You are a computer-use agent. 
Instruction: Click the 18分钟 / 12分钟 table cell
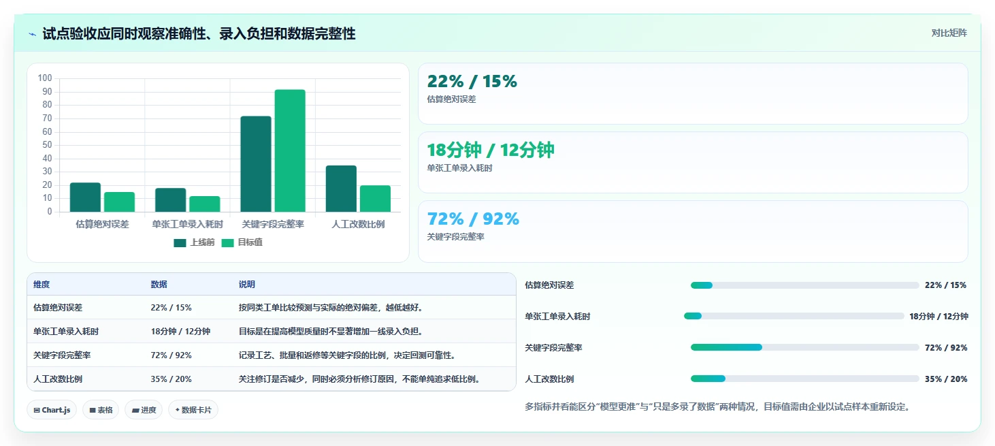click(x=180, y=332)
